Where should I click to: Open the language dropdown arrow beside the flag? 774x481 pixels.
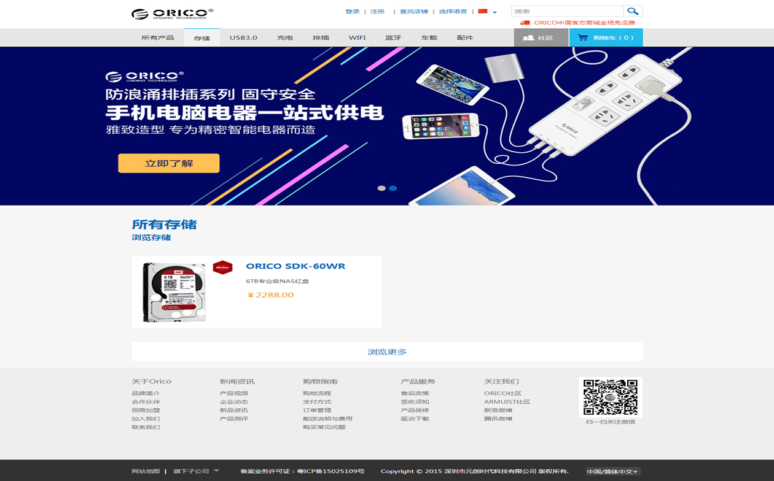tap(495, 12)
